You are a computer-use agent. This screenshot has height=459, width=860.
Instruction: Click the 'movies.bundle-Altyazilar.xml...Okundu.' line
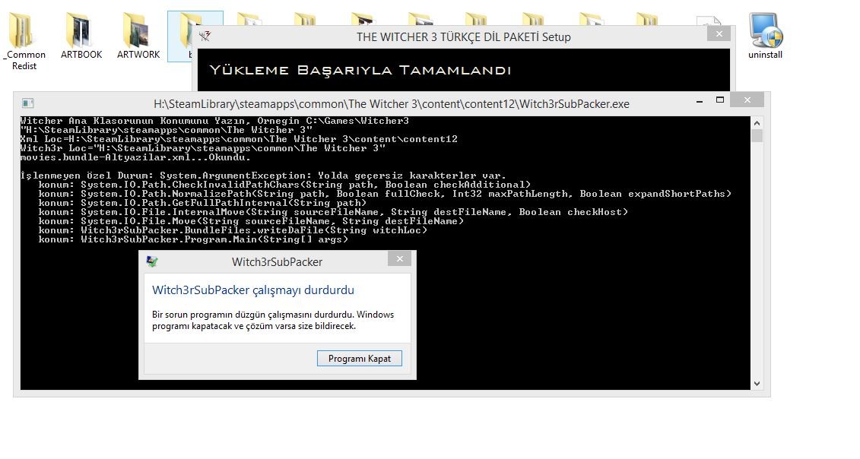coord(135,157)
